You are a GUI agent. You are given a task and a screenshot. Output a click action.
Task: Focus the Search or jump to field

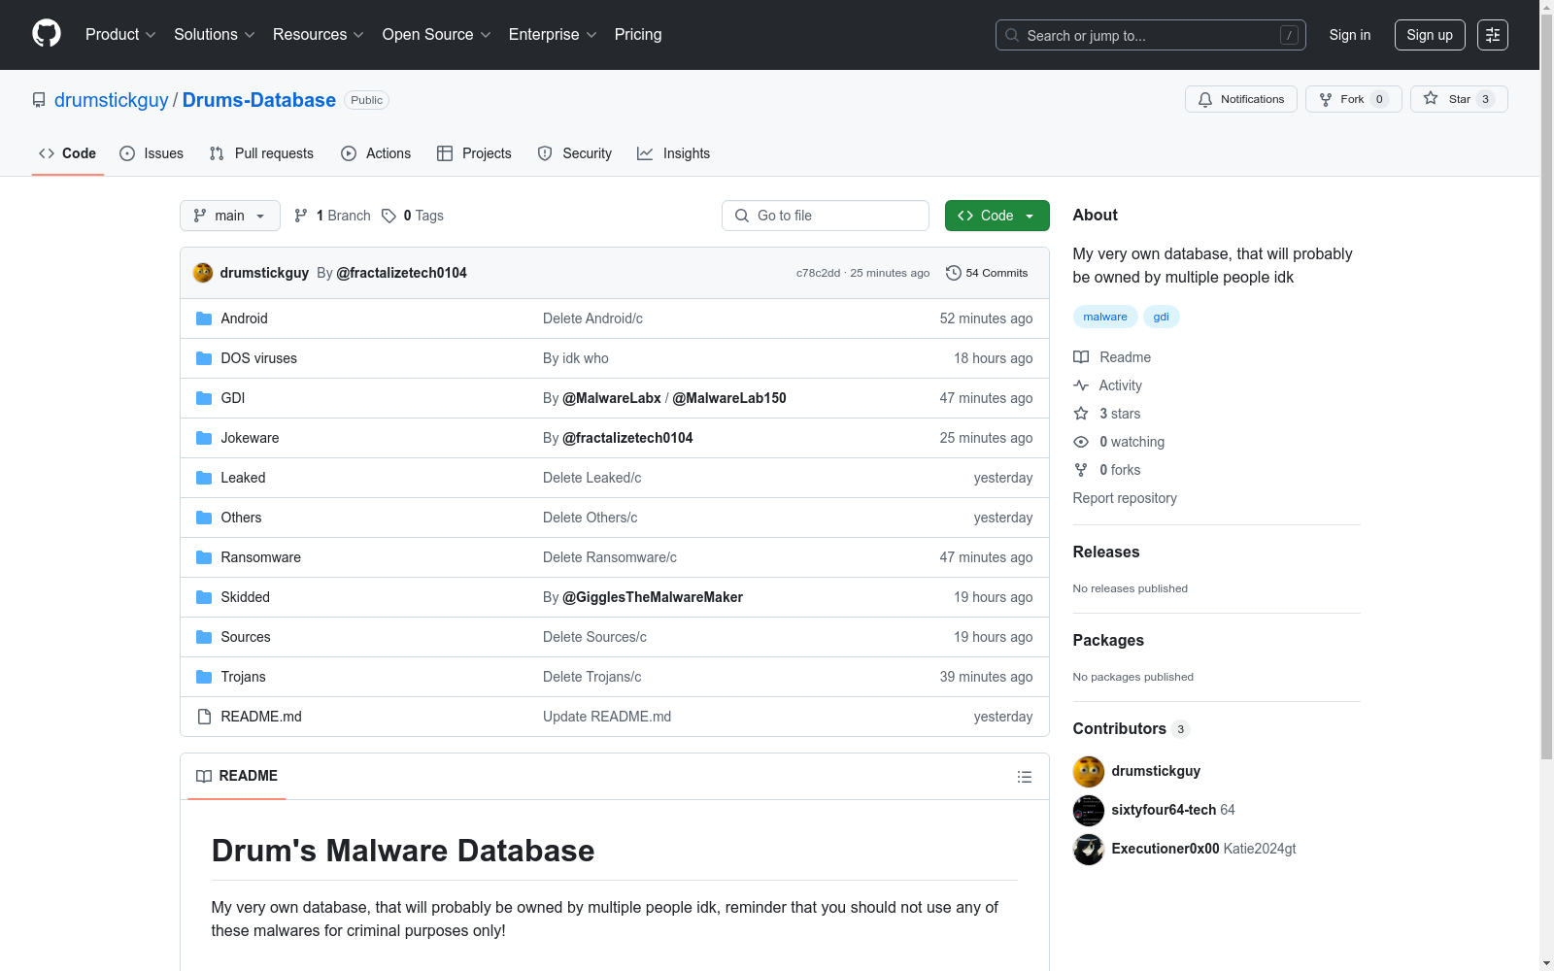point(1151,35)
